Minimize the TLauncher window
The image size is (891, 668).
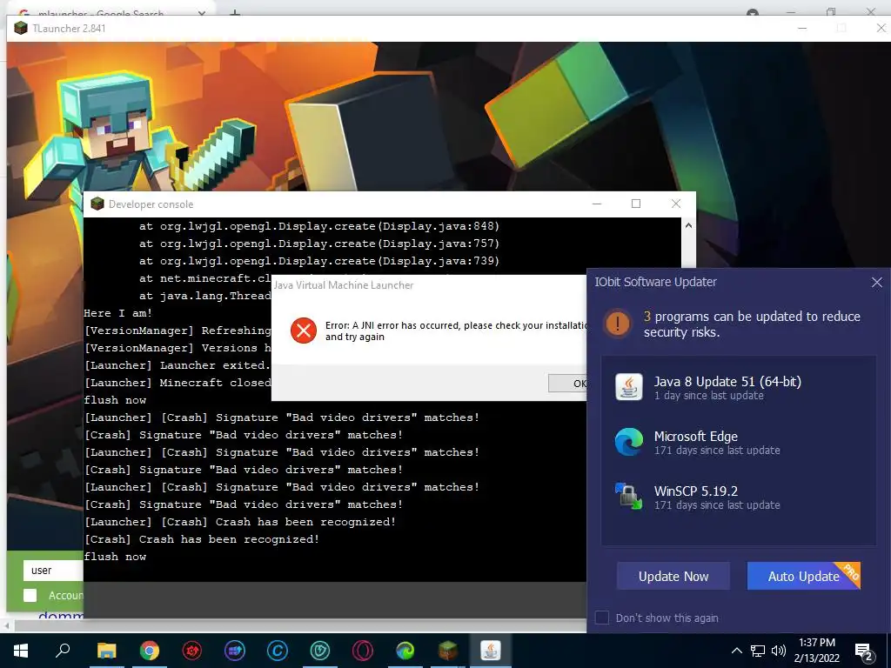click(x=802, y=28)
